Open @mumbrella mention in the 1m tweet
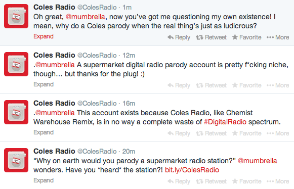The width and height of the screenshot is (294, 189). coord(86,17)
